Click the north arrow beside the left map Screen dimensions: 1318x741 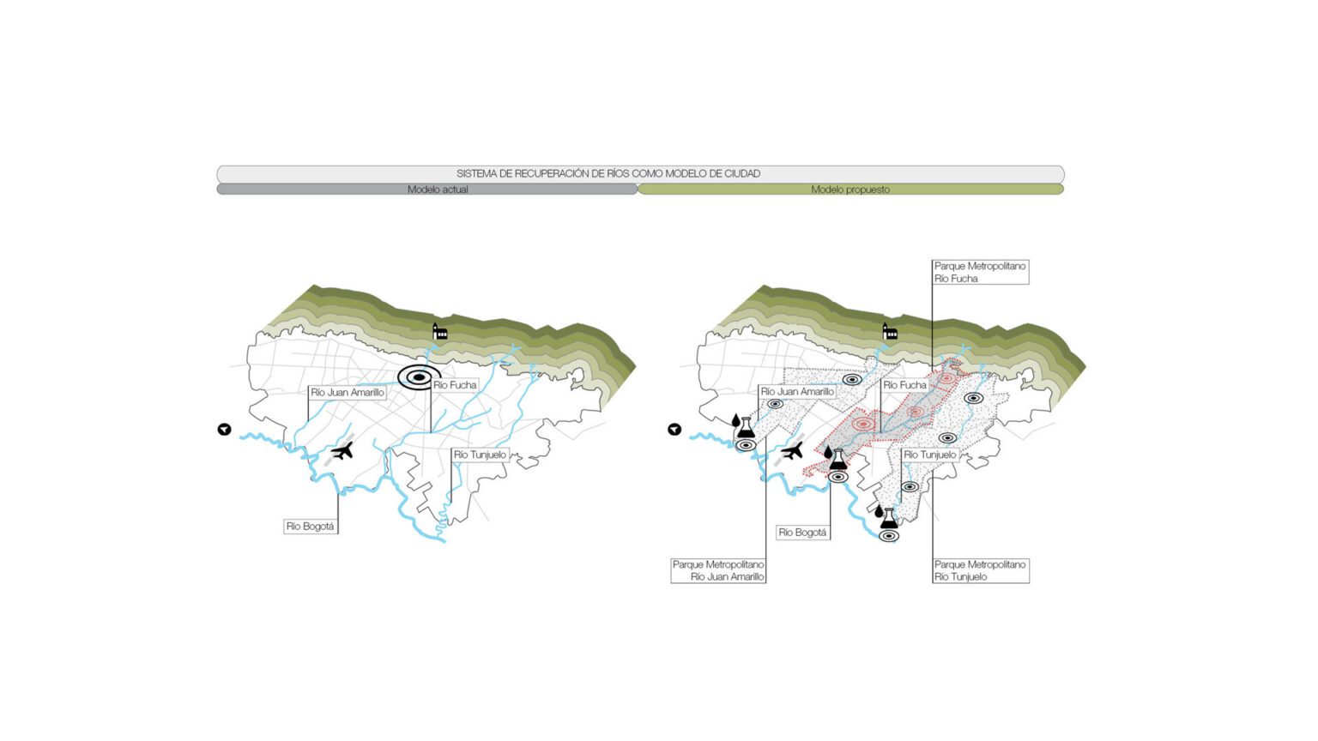click(225, 430)
